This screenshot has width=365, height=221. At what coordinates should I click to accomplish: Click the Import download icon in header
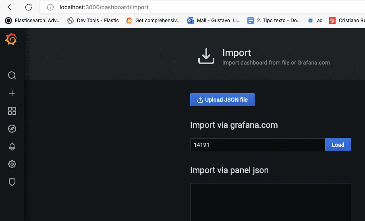(206, 56)
